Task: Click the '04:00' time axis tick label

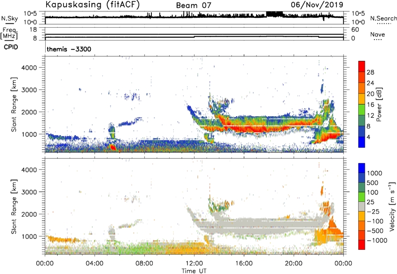Action: coord(94,264)
